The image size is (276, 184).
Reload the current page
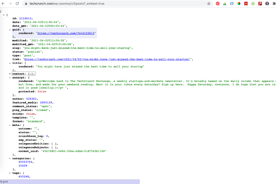[x=17, y=3]
